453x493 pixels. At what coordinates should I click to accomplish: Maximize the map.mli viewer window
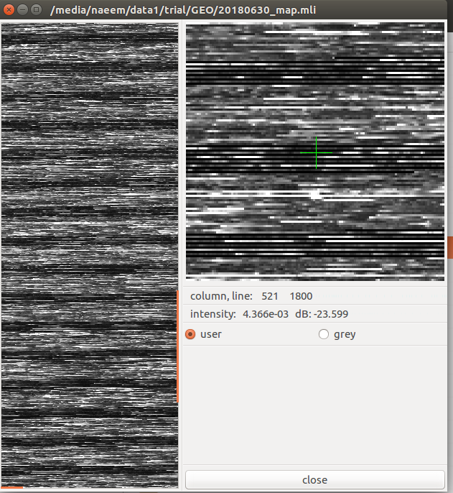37,10
